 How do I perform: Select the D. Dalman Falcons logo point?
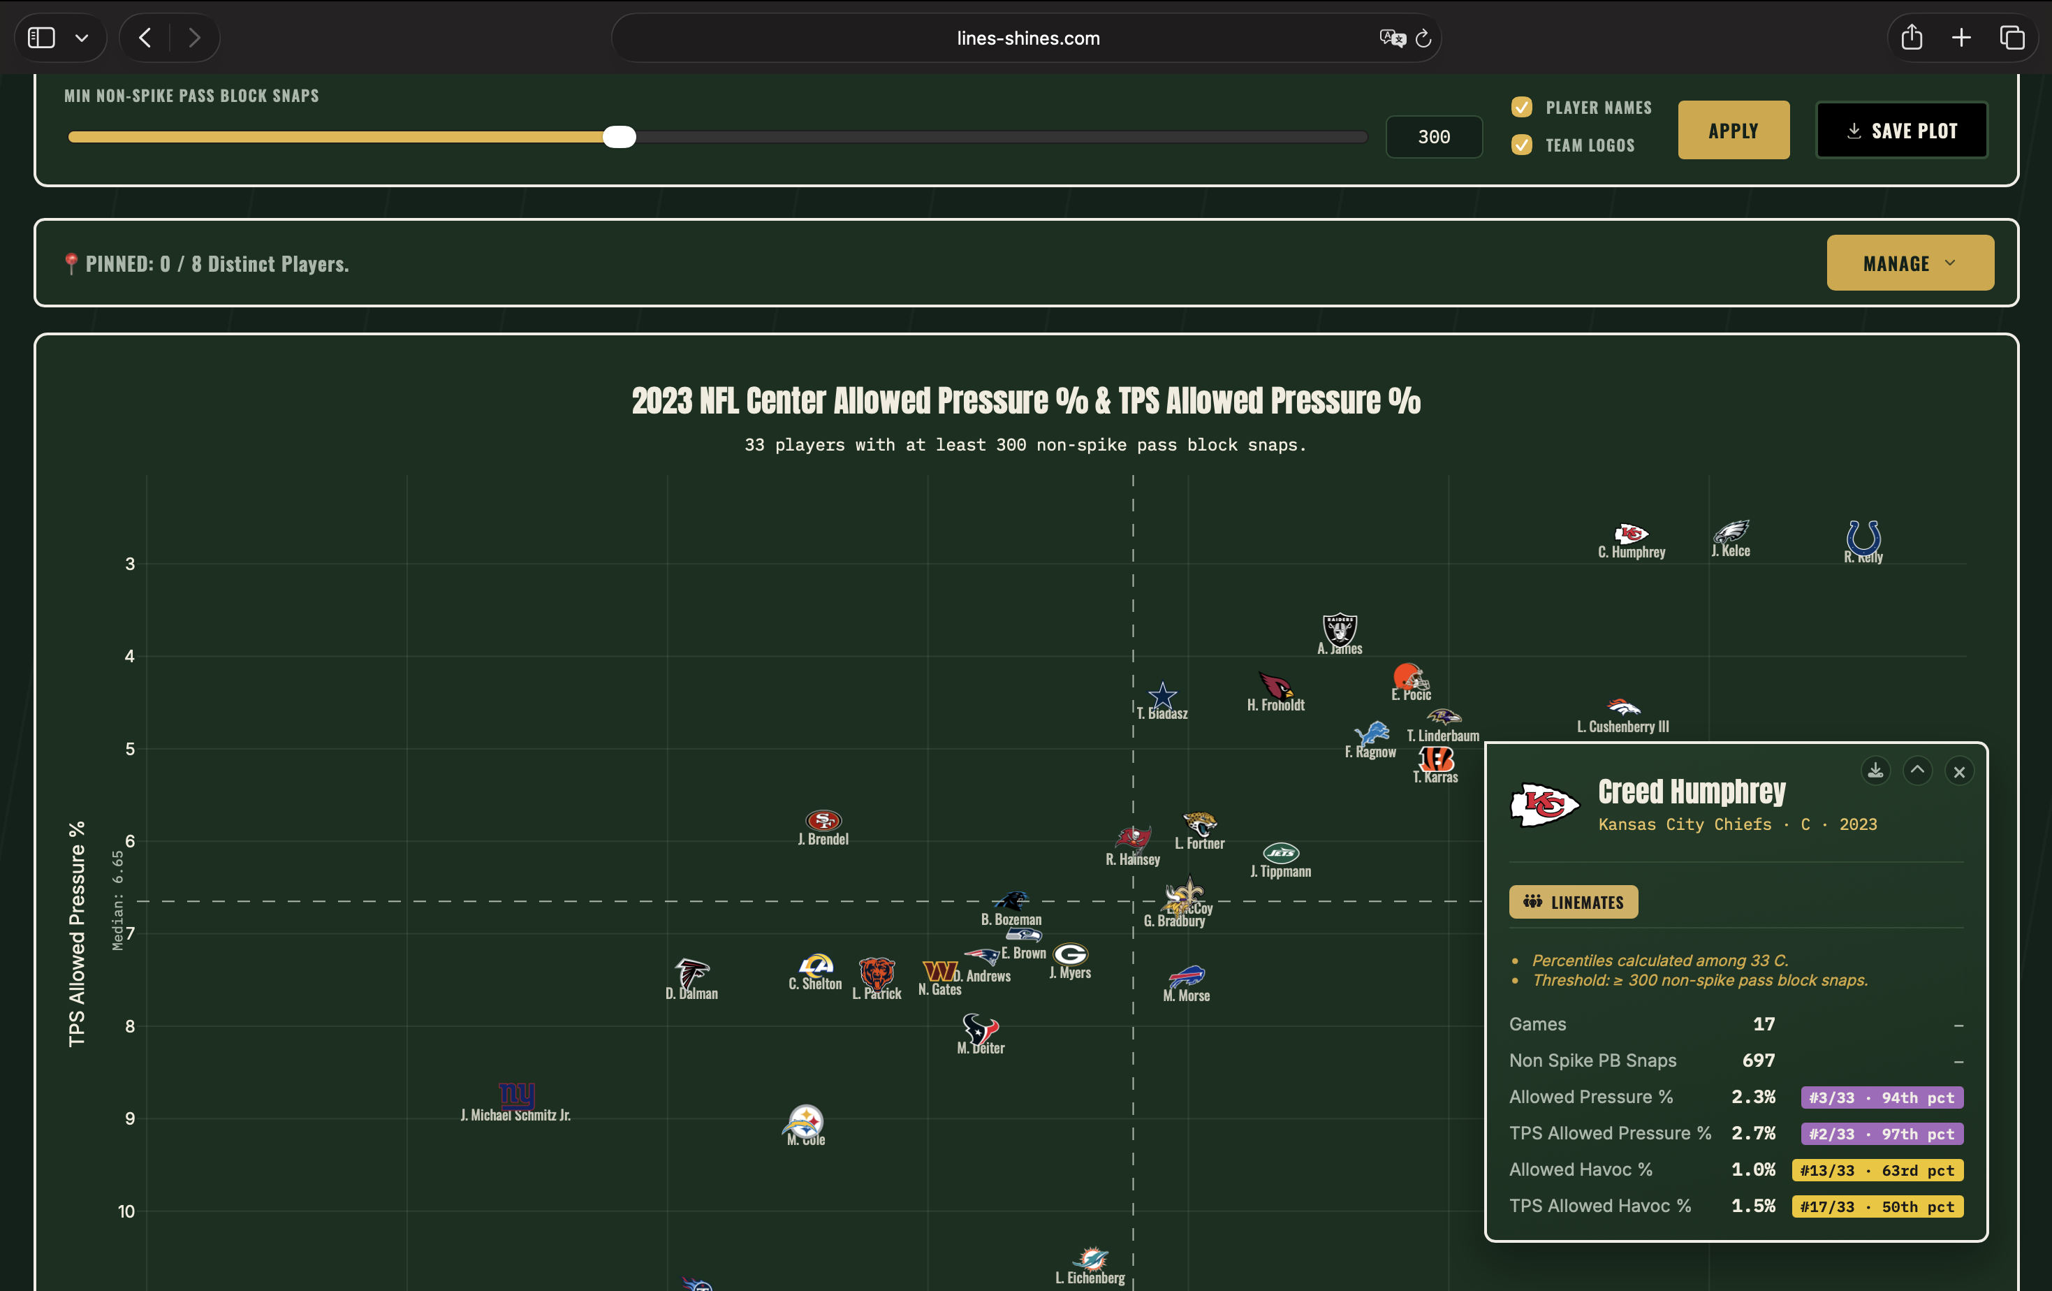click(692, 972)
